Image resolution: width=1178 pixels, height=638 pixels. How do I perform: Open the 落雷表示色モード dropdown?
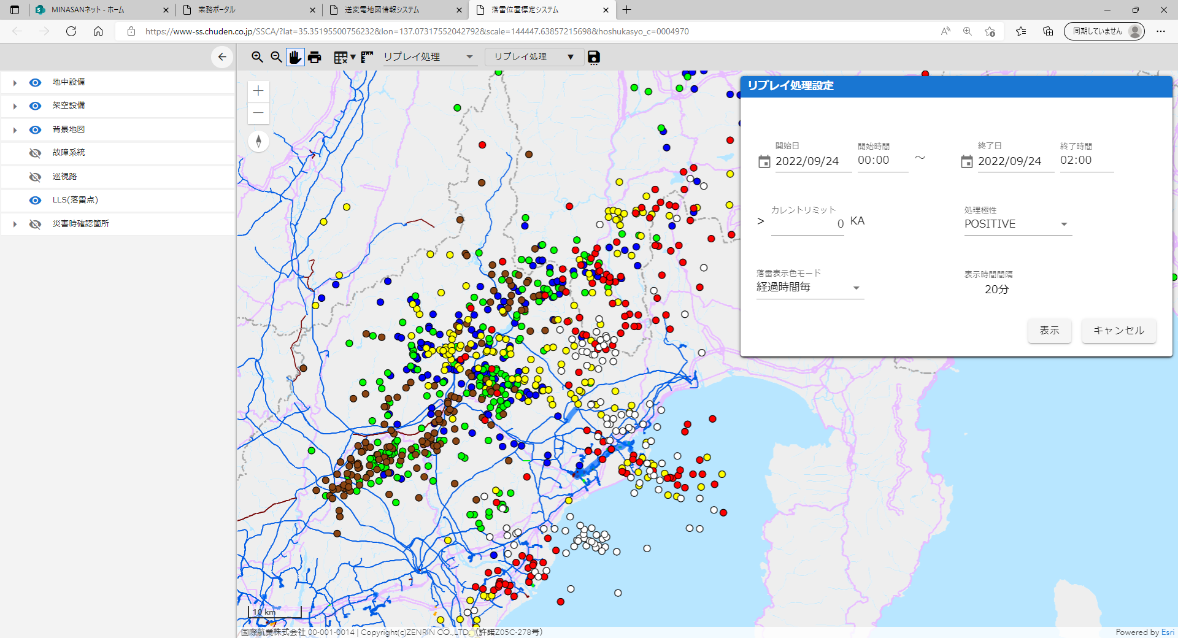809,287
